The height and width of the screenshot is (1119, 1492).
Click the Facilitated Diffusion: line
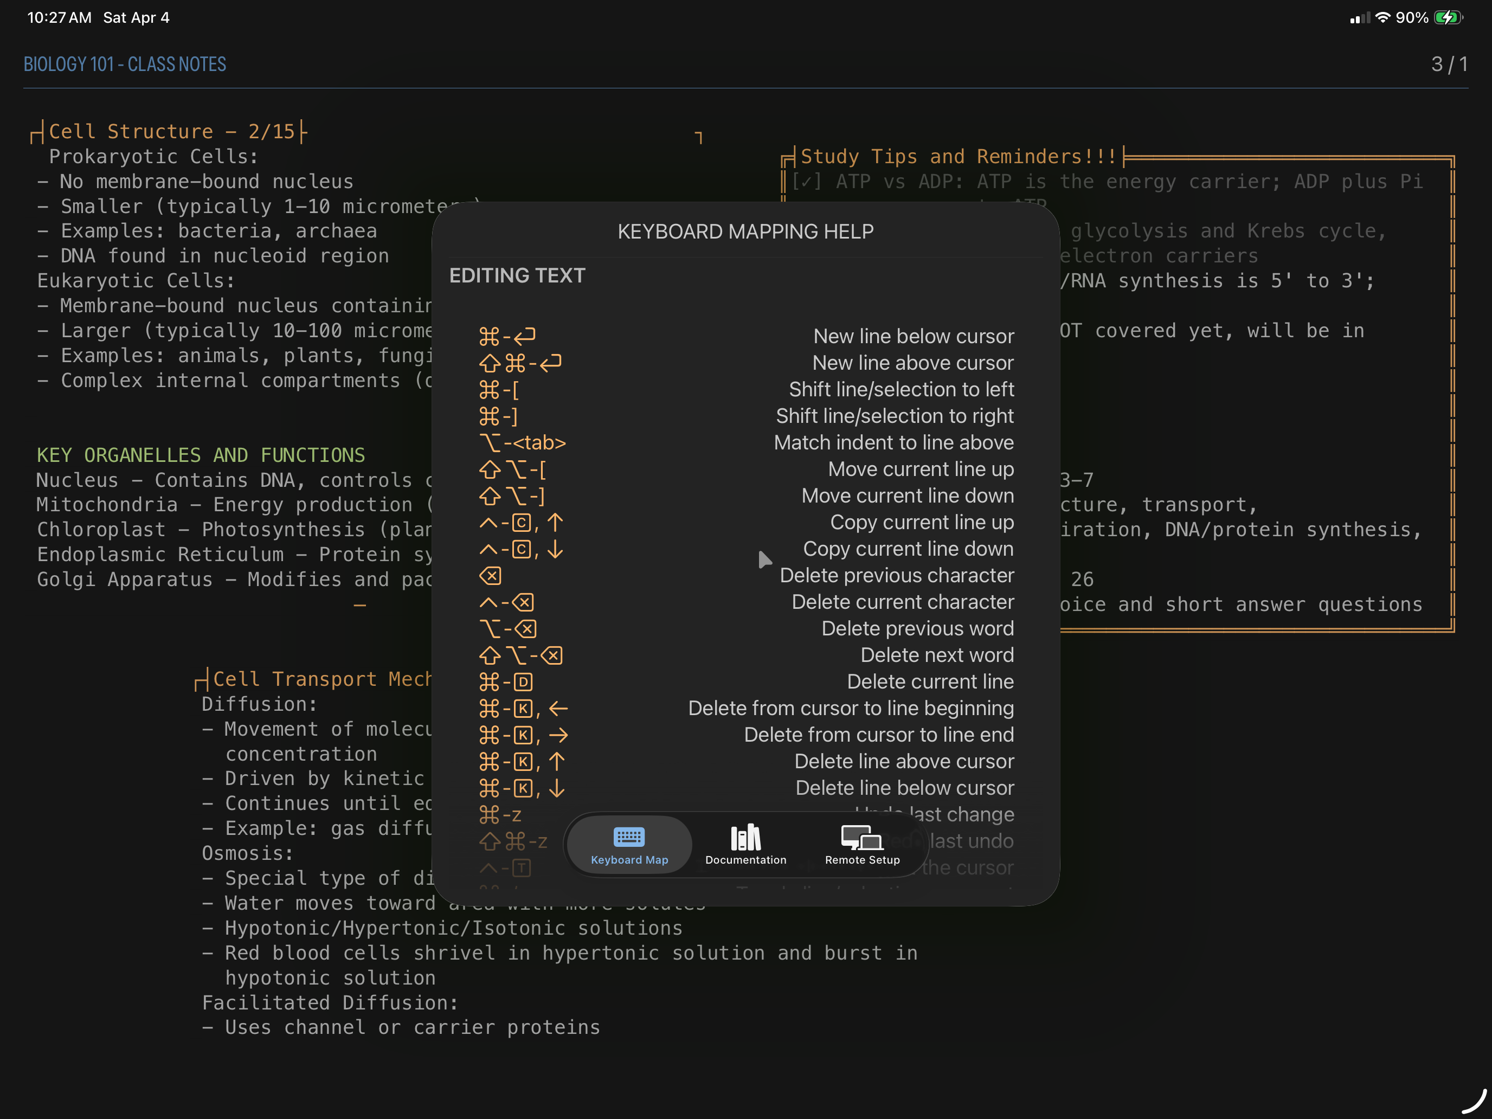331,1003
